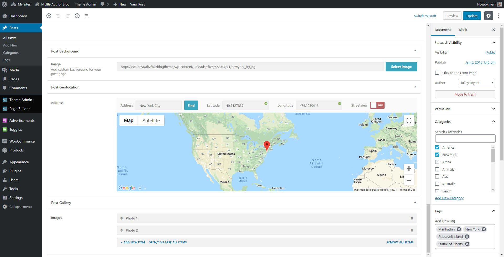Collapse Post Geolocation metabox
Viewport: 504px width, 257px height.
tap(415, 87)
